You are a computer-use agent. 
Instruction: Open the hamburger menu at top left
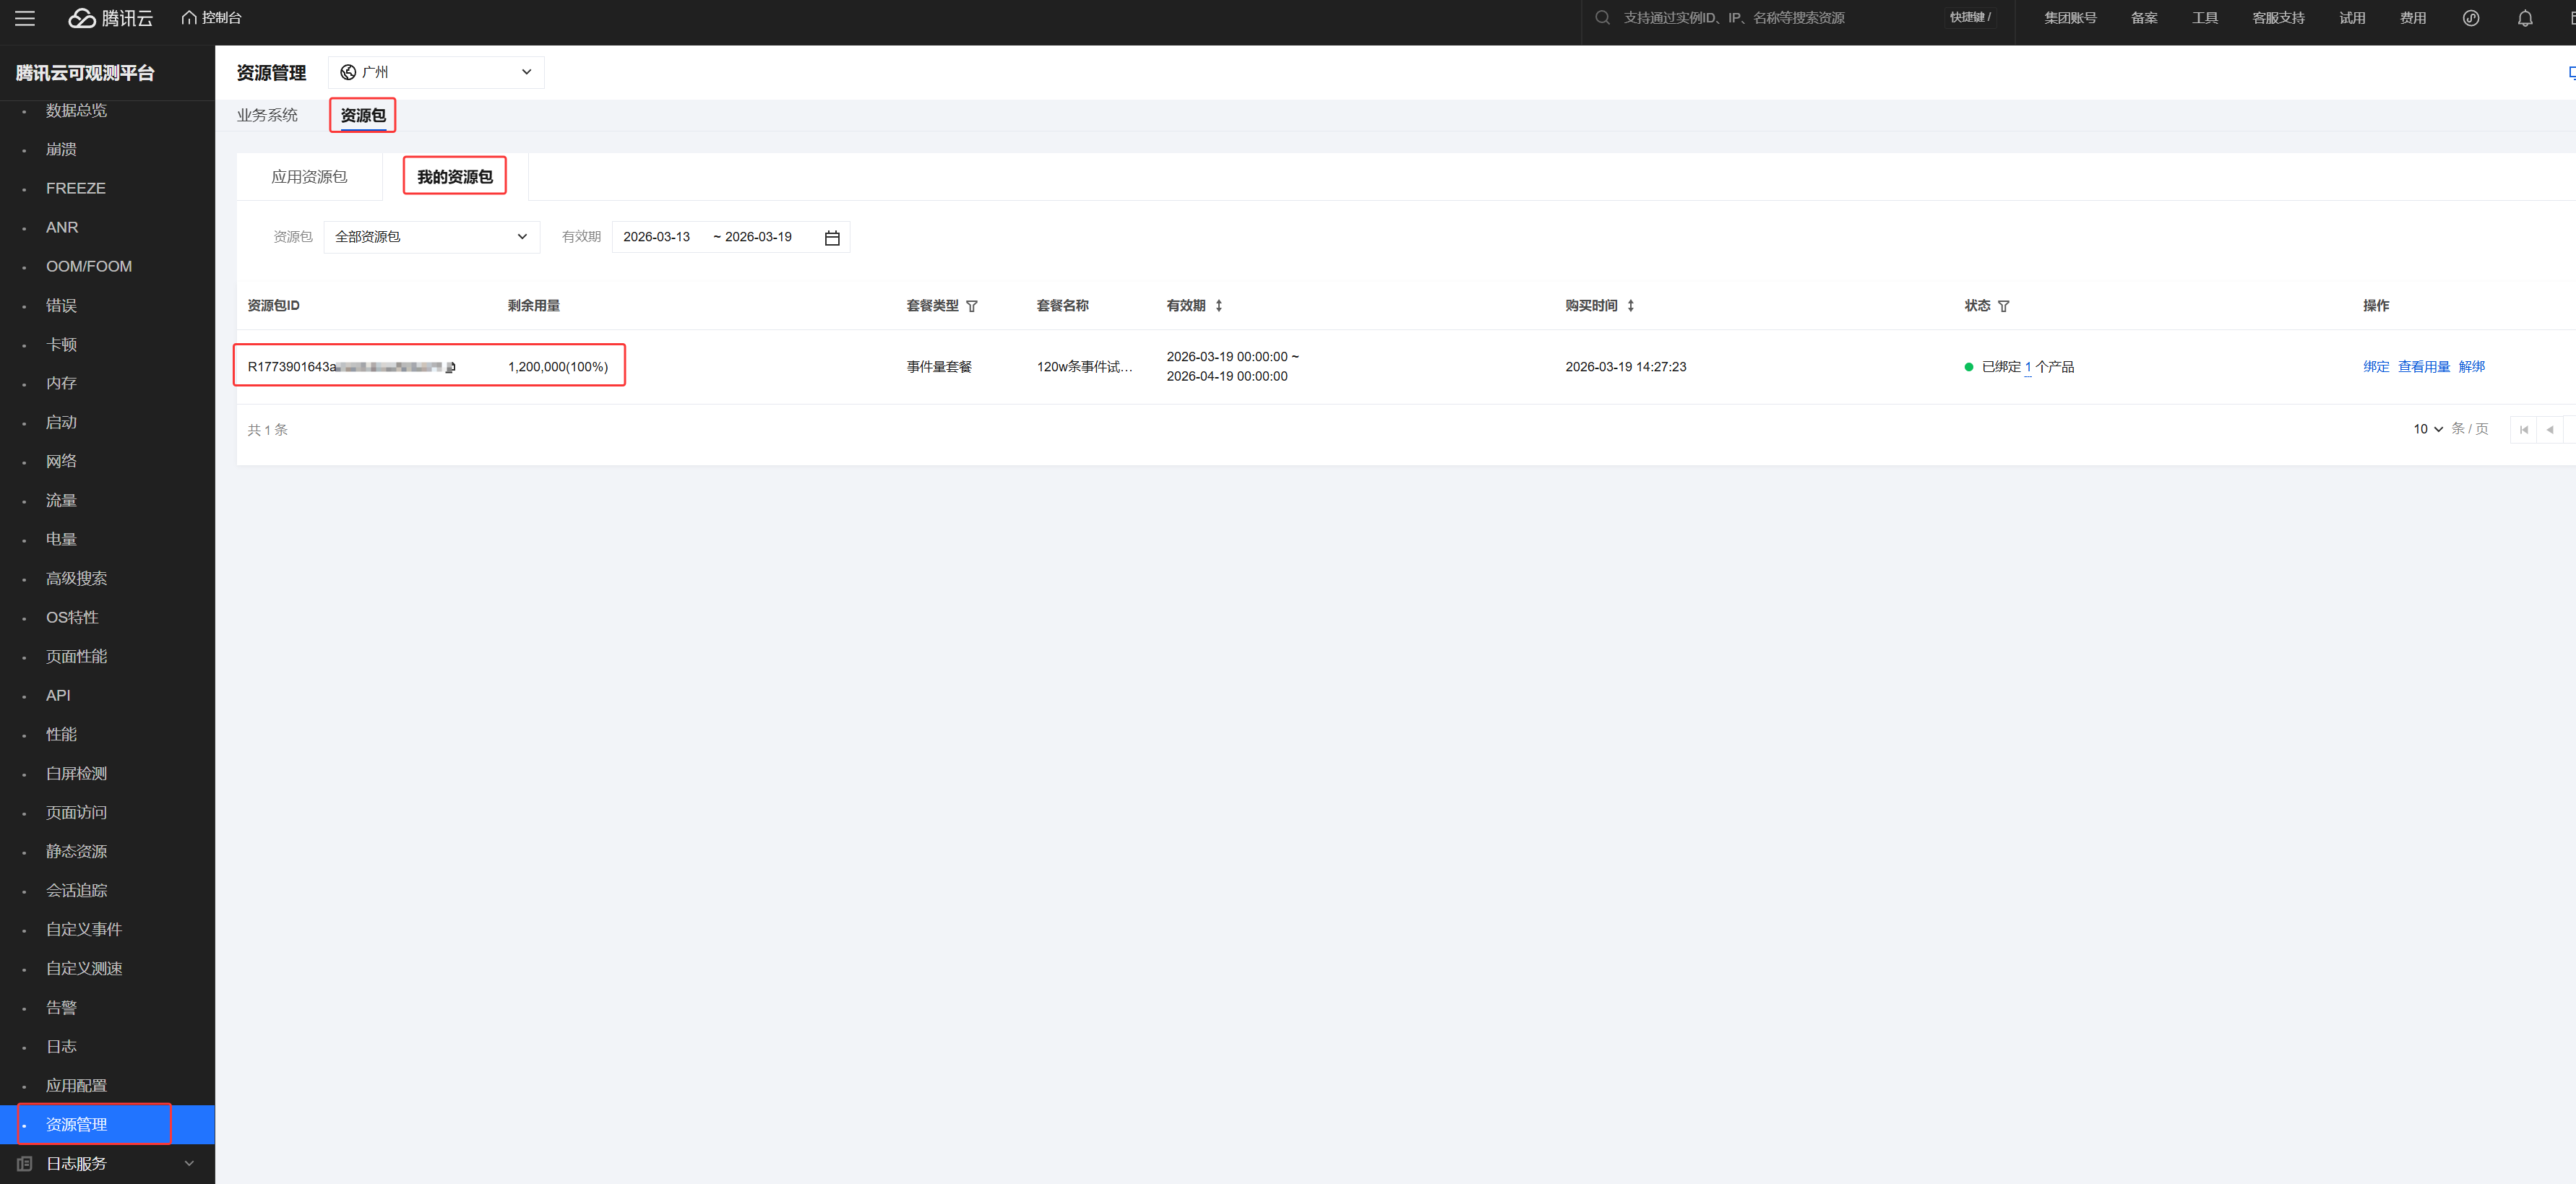point(25,18)
